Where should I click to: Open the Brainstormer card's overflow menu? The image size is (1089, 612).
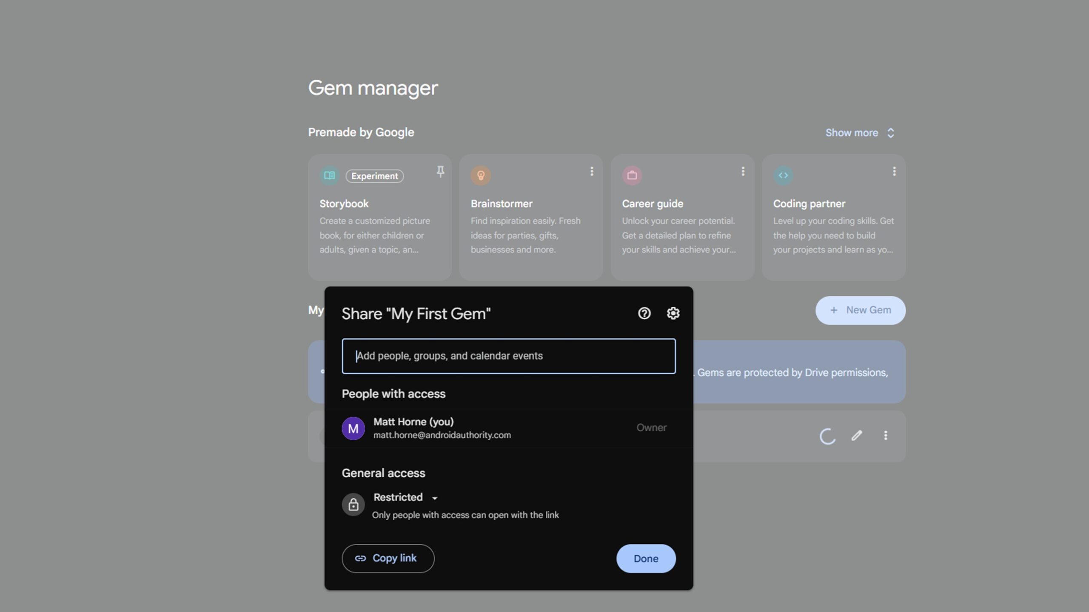click(x=592, y=171)
